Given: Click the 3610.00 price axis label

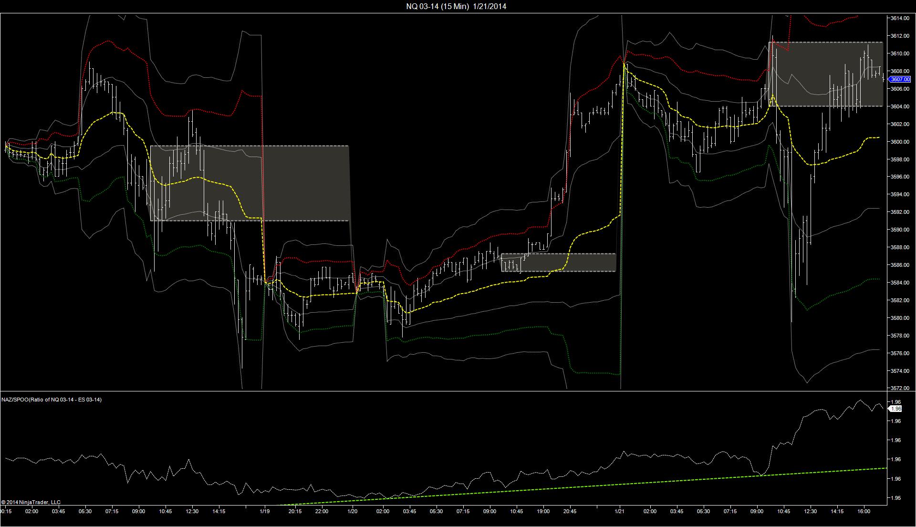Looking at the screenshot, I should click(x=900, y=53).
